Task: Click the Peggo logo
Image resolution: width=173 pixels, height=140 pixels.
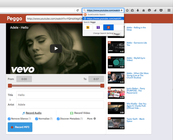Action: click(x=14, y=18)
